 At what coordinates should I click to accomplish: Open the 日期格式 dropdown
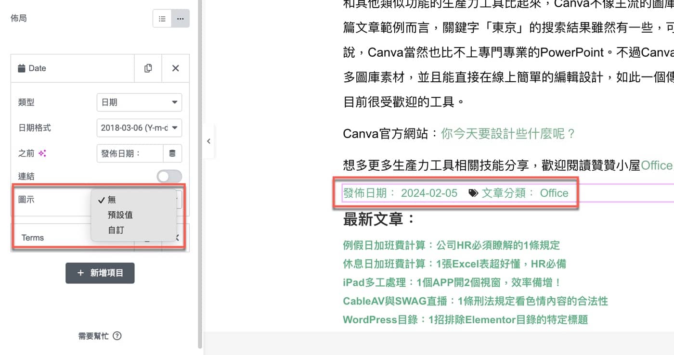pyautogui.click(x=139, y=128)
